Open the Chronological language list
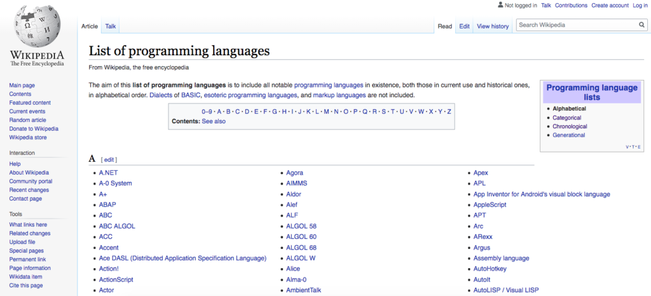 570,126
